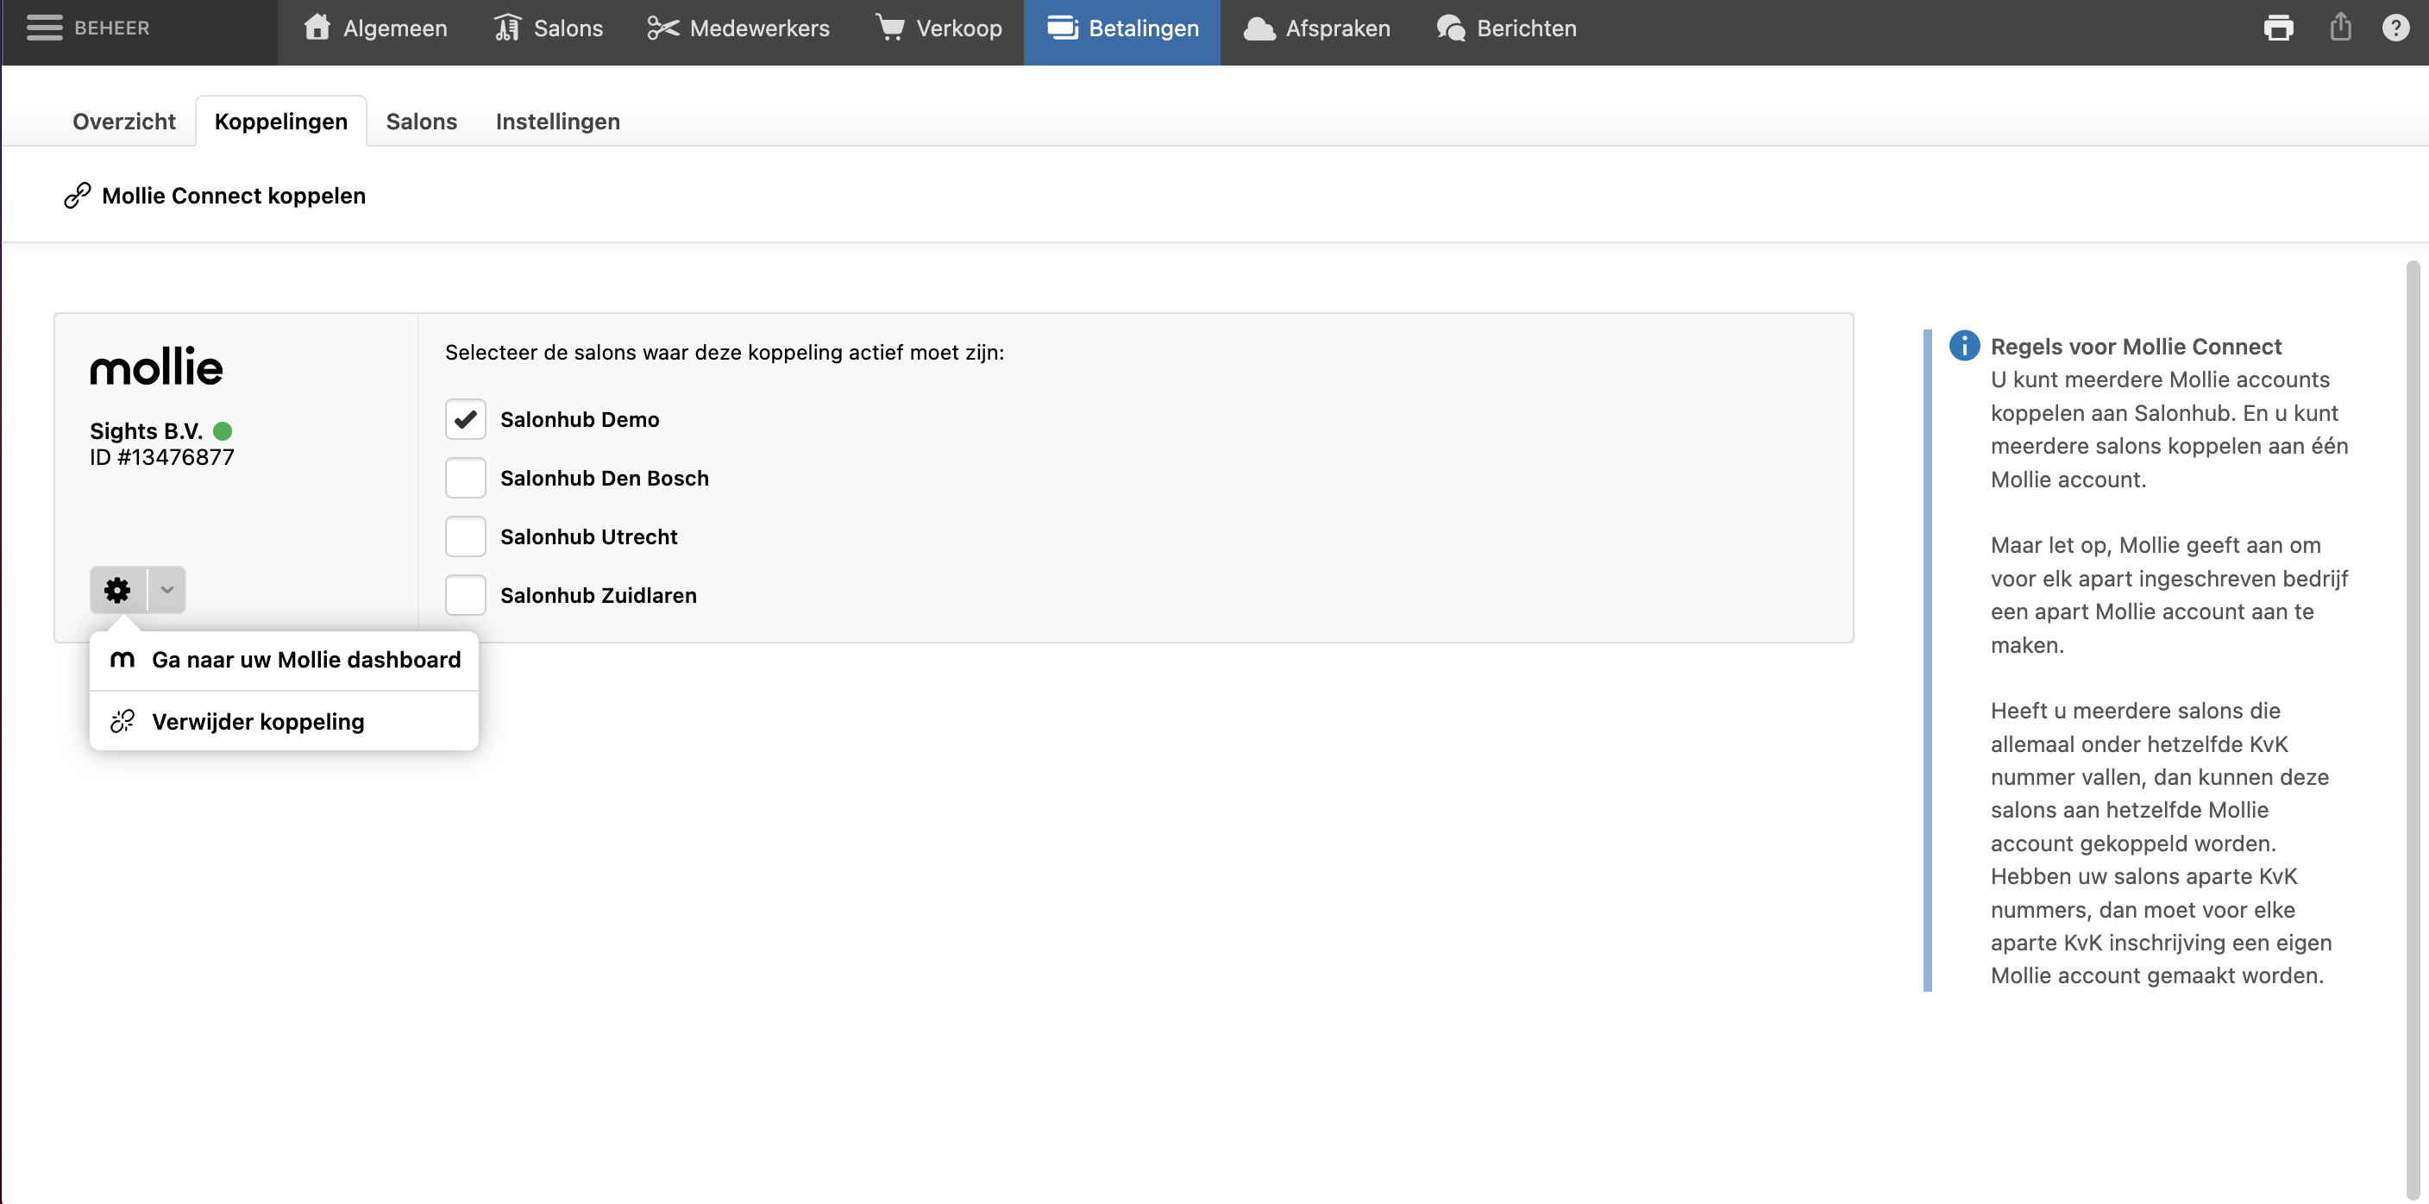This screenshot has width=2429, height=1204.
Task: Check the Salonhub Den Bosch checkbox
Action: (466, 478)
